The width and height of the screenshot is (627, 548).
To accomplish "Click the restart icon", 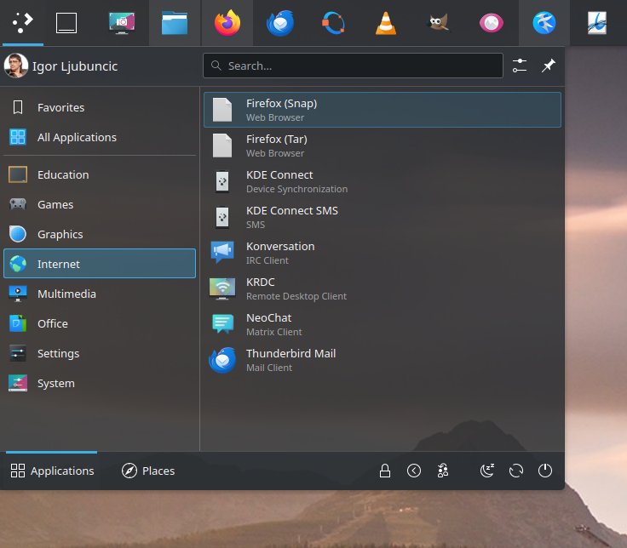I will click(515, 471).
